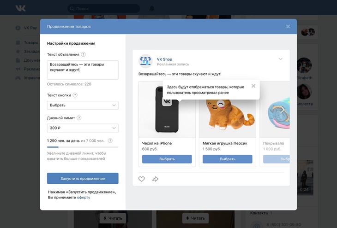Viewport: 337px width, 228px height.
Task: Open the VK Shop name link
Action: [x=164, y=59]
